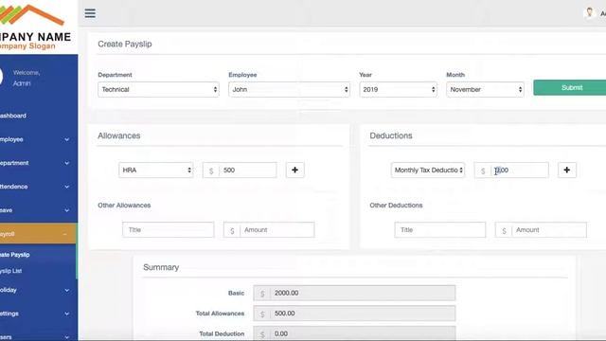This screenshot has width=606, height=341.
Task: Go to Dashboard in sidebar
Action: pos(38,116)
